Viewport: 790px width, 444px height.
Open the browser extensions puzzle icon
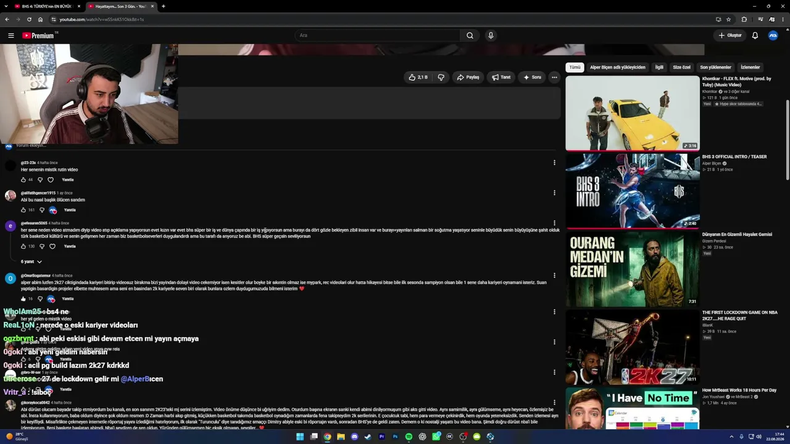click(744, 19)
